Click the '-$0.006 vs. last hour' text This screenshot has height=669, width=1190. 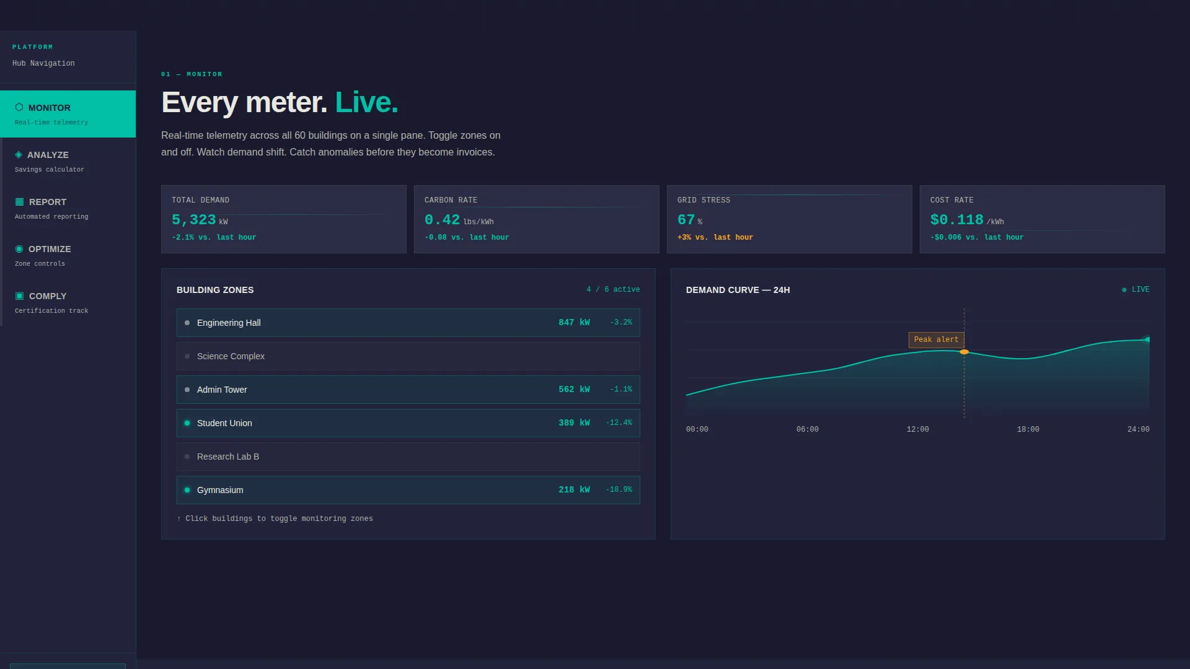(976, 237)
